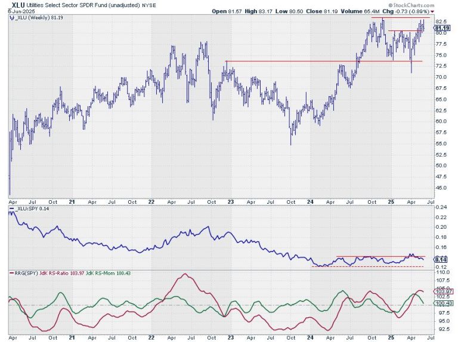This screenshot has height=342, width=458.
Task: Click the JdK RS-Ratio 103.97 legend text
Action: coord(61,273)
